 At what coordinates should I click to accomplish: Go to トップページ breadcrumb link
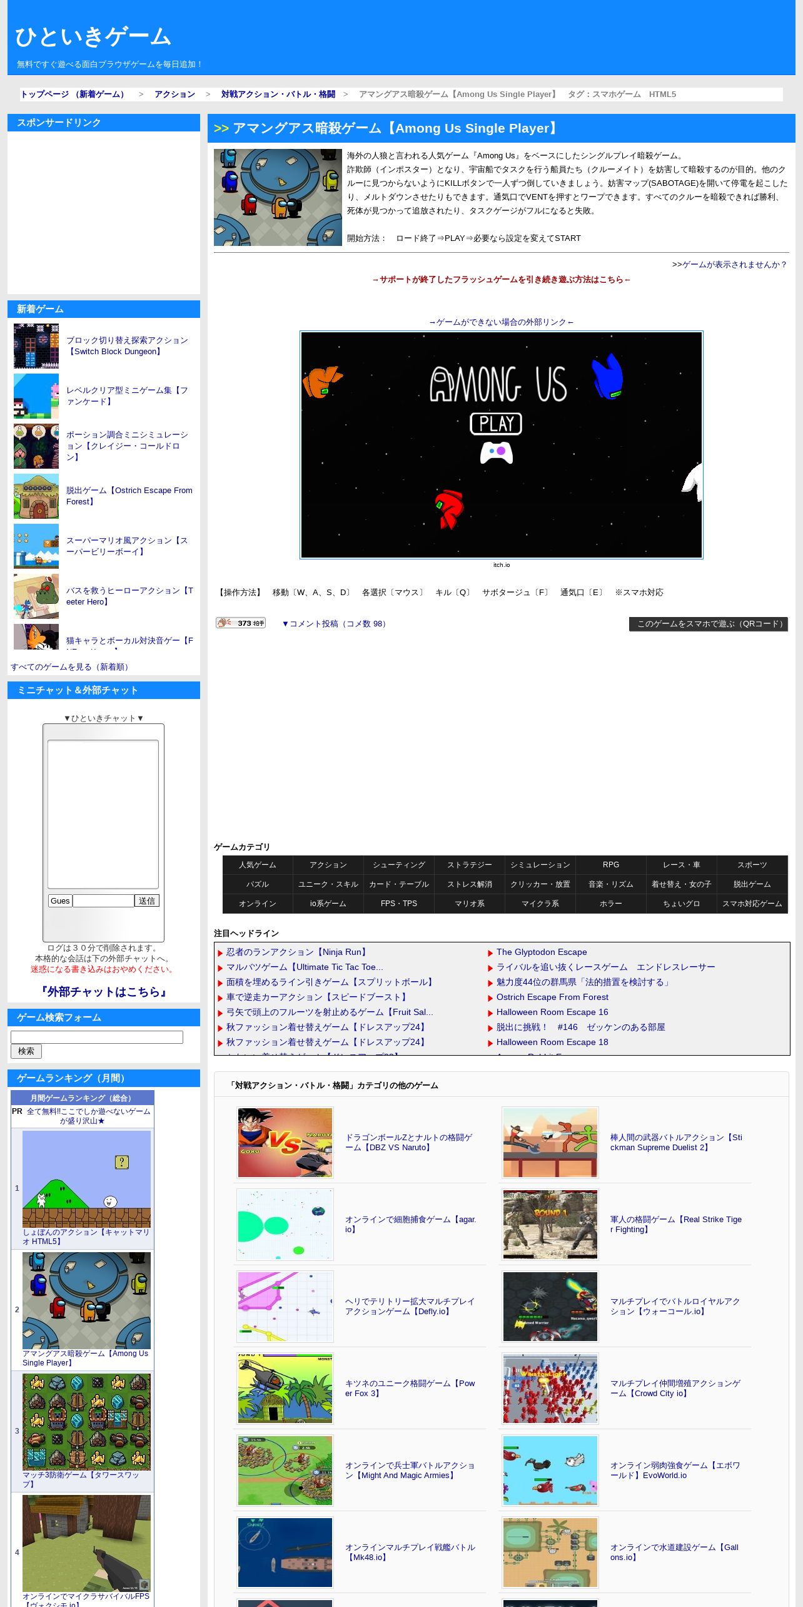74,94
